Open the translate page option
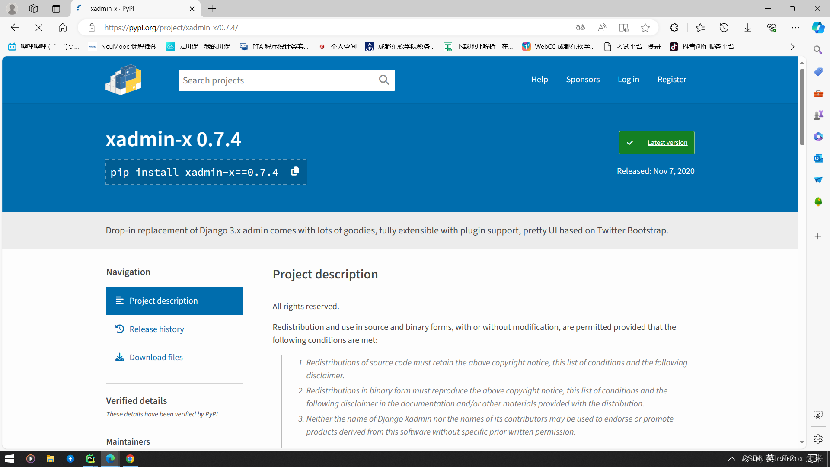The image size is (830, 467). pyautogui.click(x=580, y=27)
